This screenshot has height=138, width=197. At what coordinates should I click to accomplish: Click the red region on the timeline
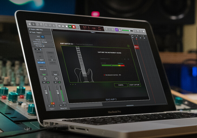point(137,47)
